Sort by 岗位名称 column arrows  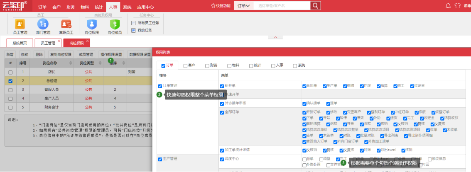click(x=71, y=63)
